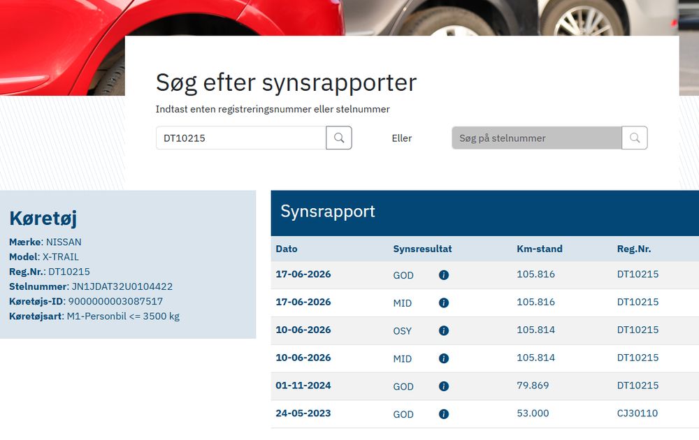Image resolution: width=699 pixels, height=440 pixels.
Task: Click the stelnummer search magnifier icon
Action: (x=635, y=138)
